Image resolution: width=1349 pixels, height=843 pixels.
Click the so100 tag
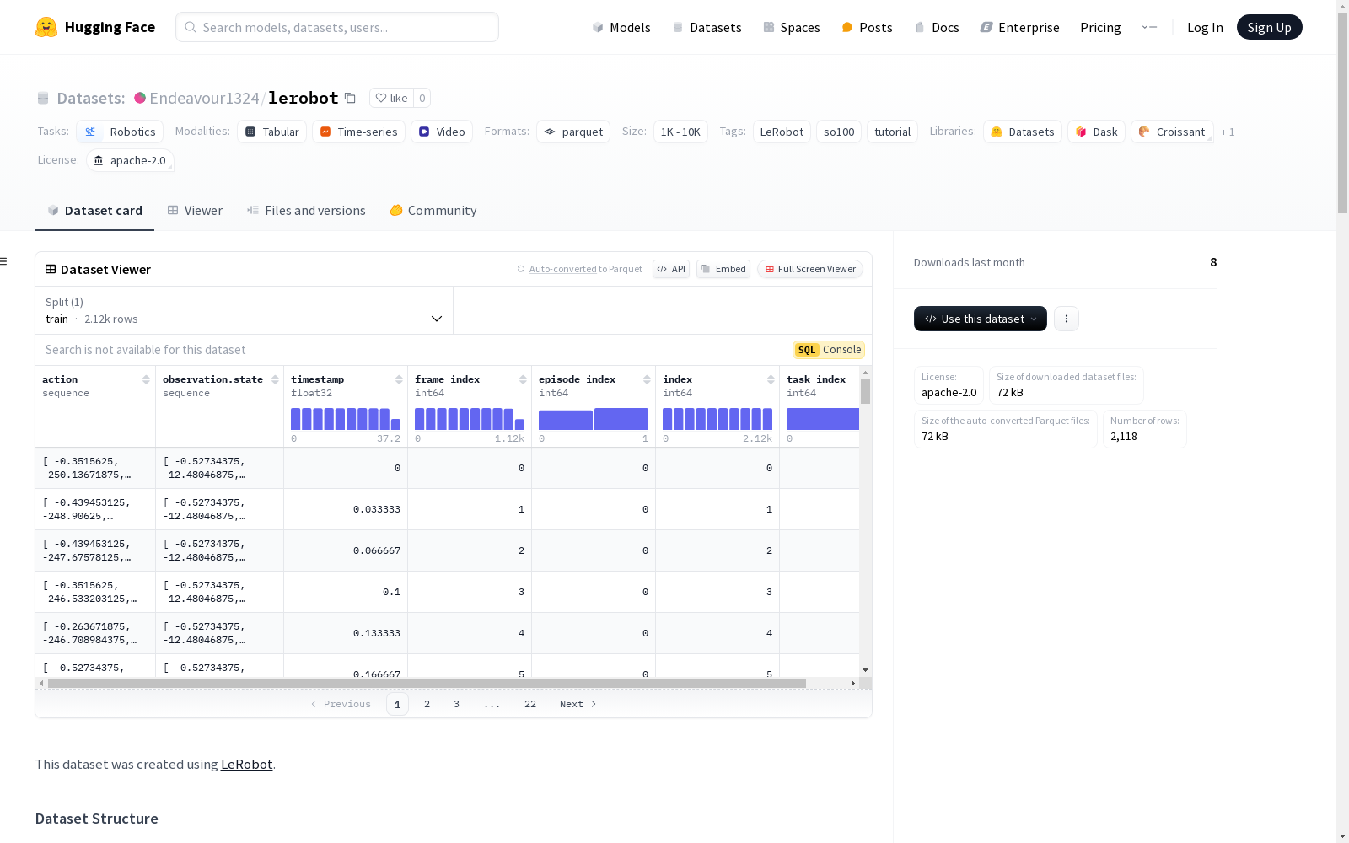(x=839, y=132)
